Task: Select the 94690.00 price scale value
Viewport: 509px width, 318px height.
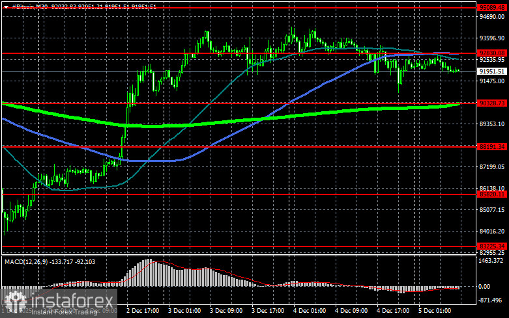Action: pos(492,17)
